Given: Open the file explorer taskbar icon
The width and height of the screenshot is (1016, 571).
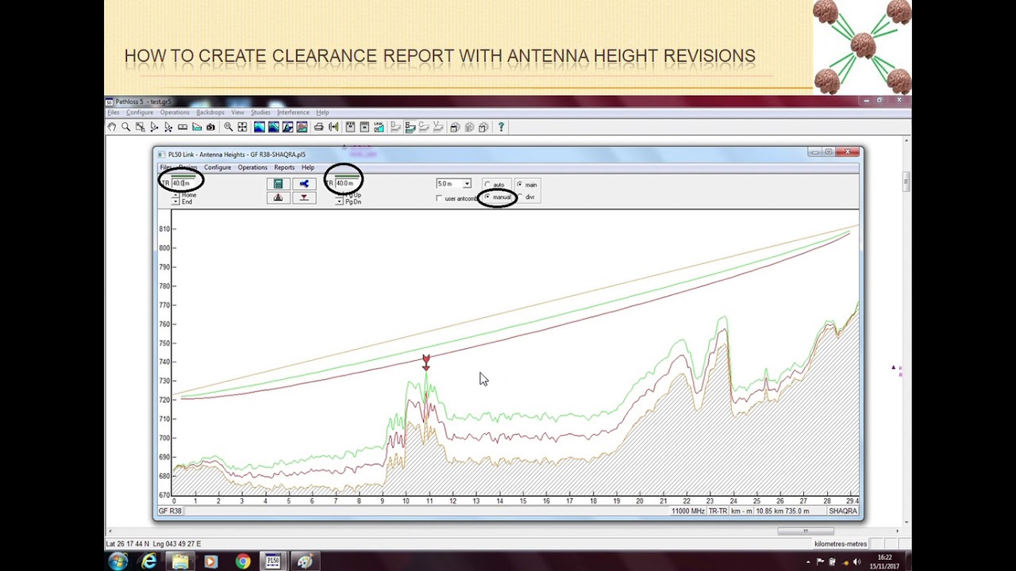Looking at the screenshot, I should point(180,562).
